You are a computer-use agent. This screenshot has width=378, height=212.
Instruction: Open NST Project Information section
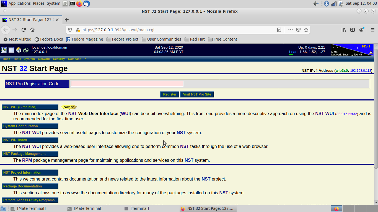coord(30,173)
